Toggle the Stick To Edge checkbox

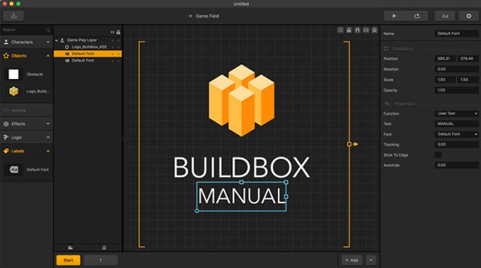(x=438, y=154)
